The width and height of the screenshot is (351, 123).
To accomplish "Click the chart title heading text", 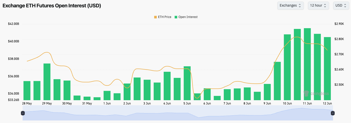I will pos(52,6).
